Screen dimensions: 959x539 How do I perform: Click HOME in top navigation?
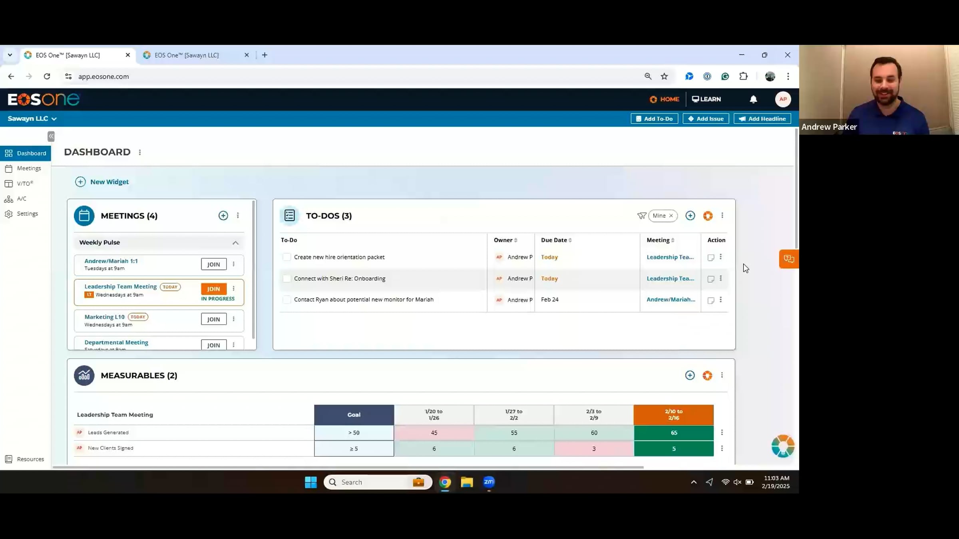664,99
